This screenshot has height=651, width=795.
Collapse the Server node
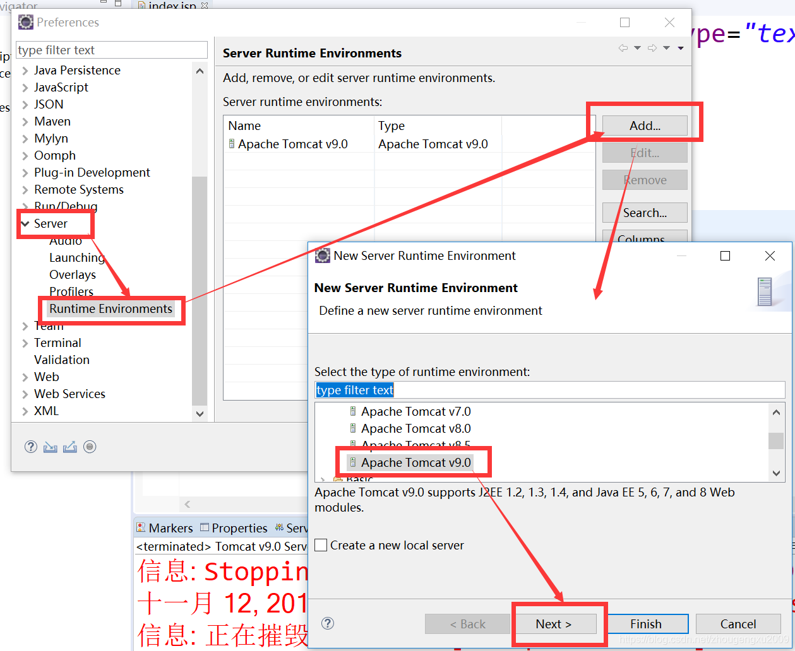pos(25,223)
